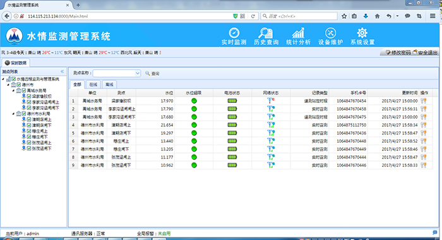Click the operation icon in row 9
Viewport: 442px width, 240px height.
(424, 165)
